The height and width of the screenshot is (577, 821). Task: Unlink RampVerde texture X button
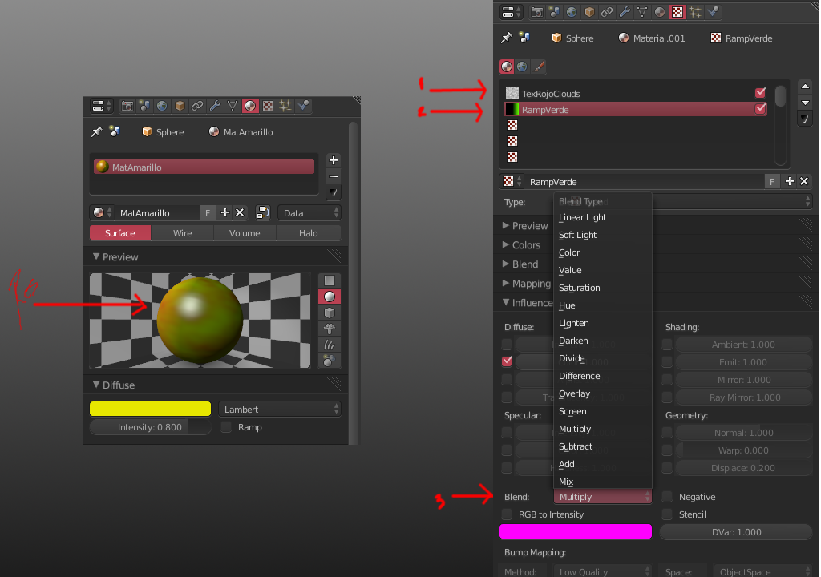[804, 181]
